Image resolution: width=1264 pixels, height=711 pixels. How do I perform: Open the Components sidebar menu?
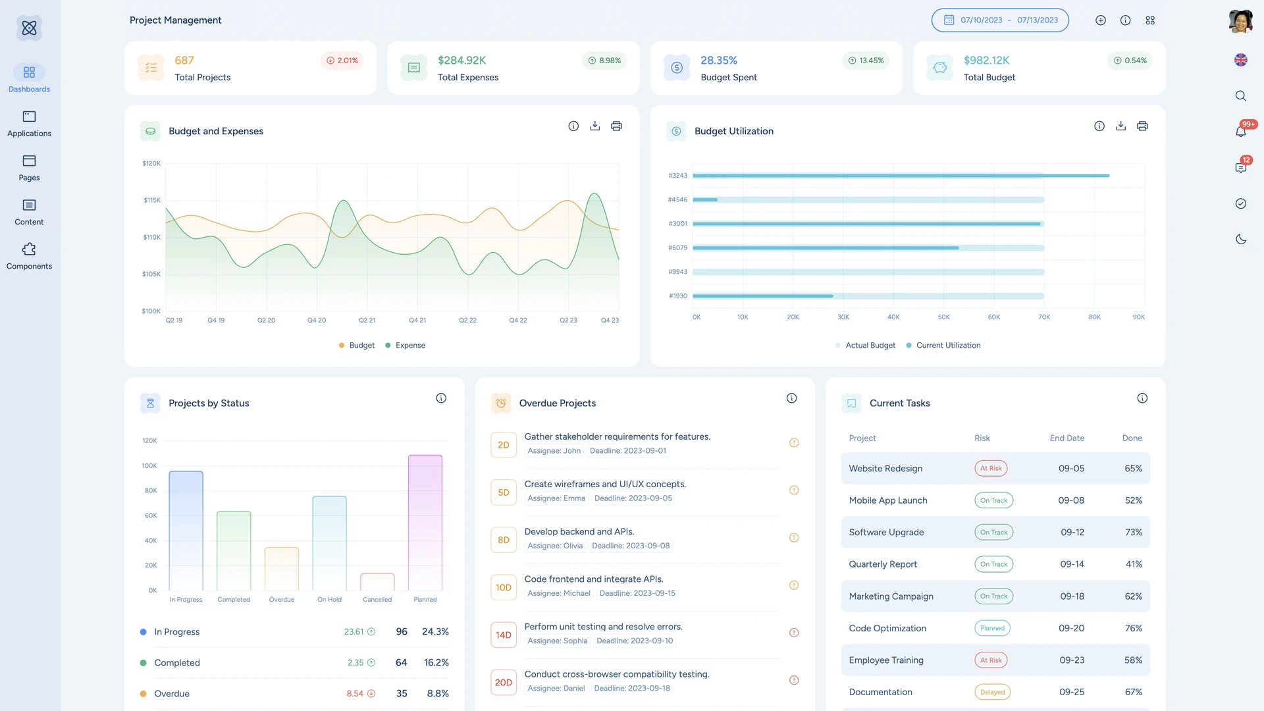[x=29, y=257]
